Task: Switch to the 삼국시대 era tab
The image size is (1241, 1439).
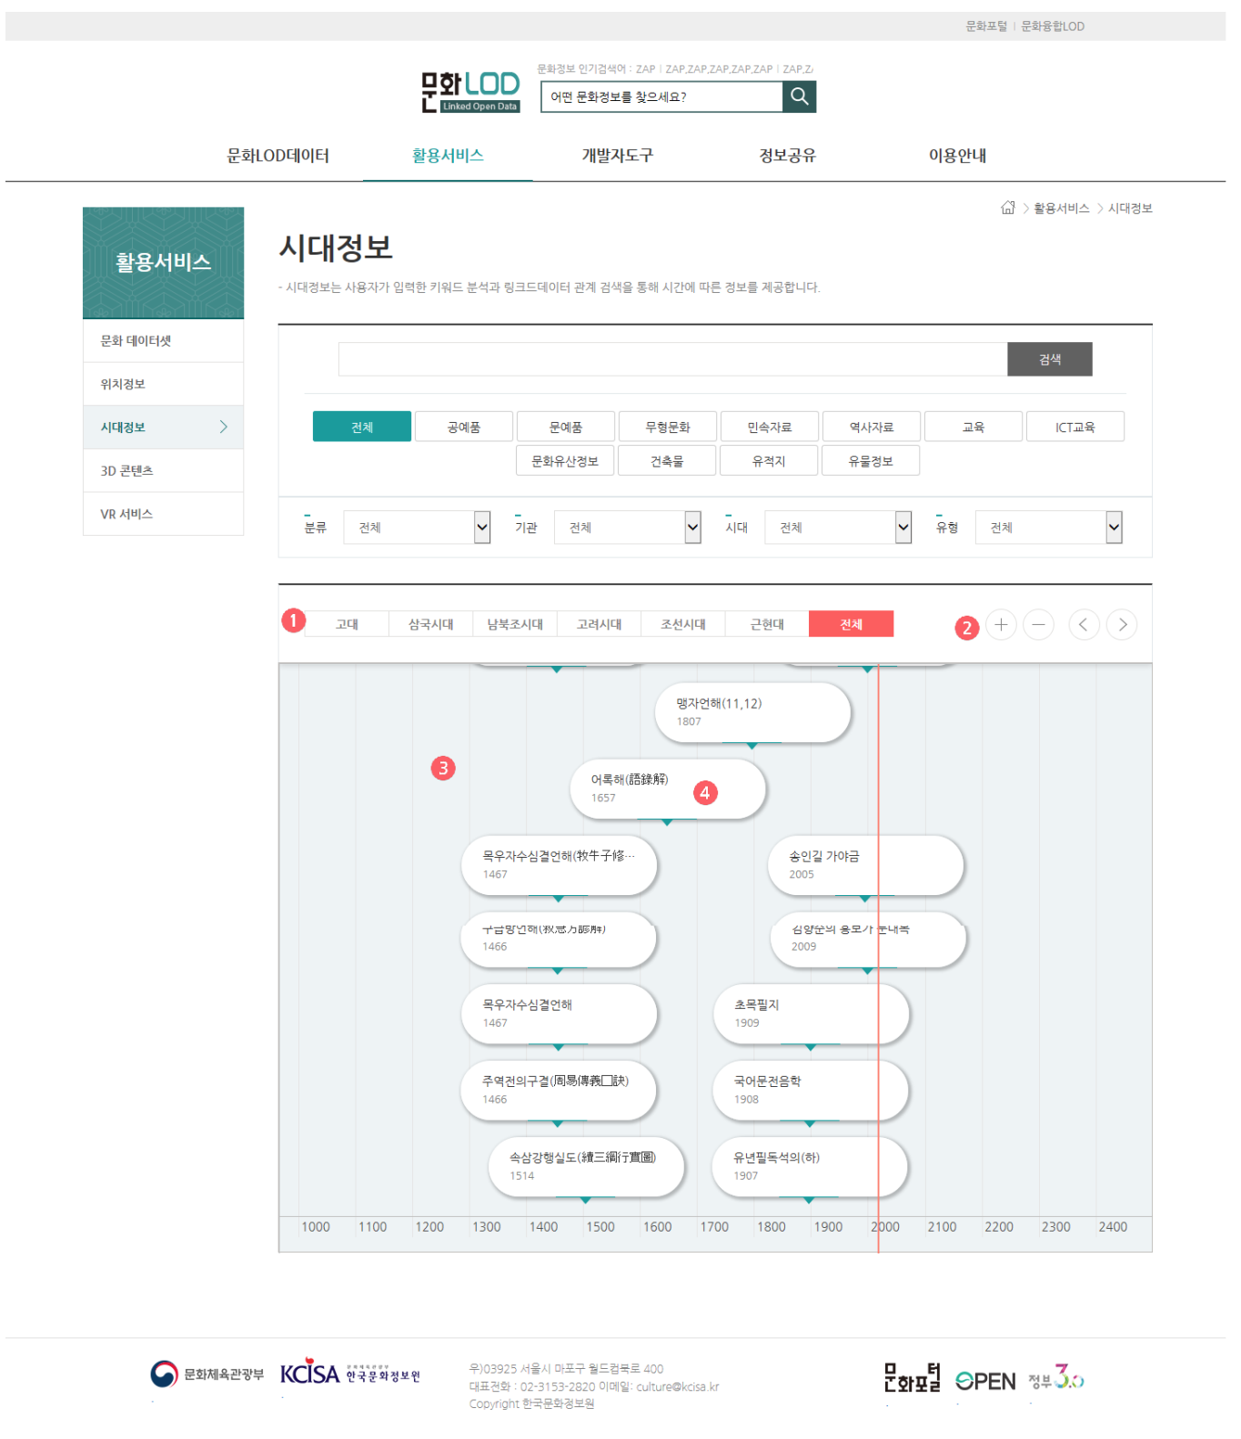Action: 430,624
